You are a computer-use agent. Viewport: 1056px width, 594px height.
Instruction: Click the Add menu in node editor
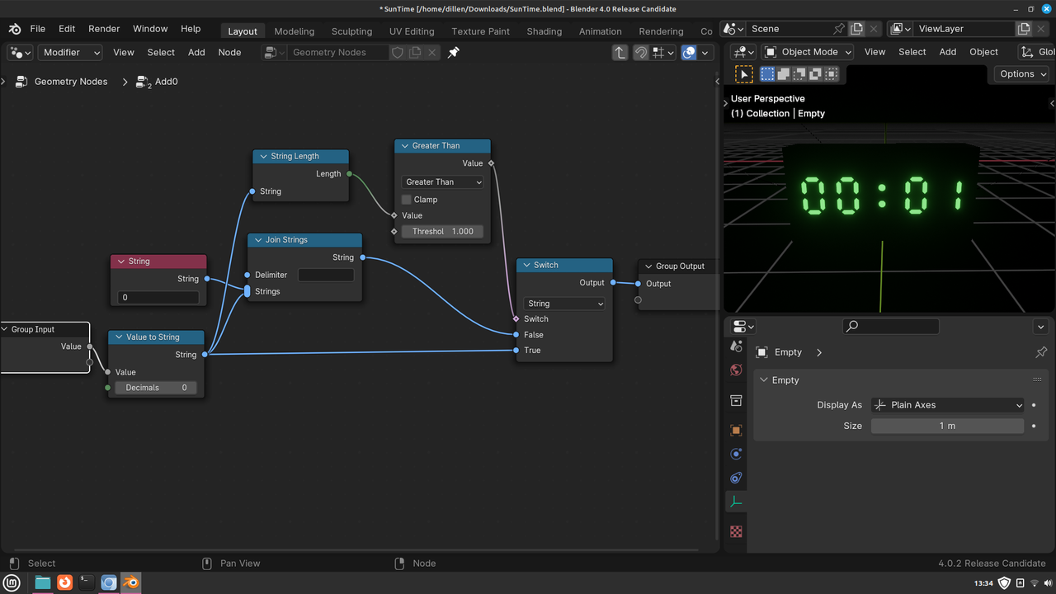[x=196, y=52]
